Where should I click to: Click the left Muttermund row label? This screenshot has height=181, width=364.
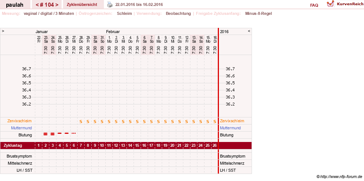22,128
